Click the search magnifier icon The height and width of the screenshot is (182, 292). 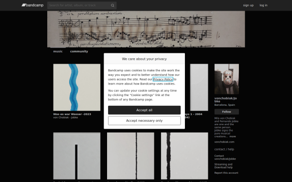(112, 5)
